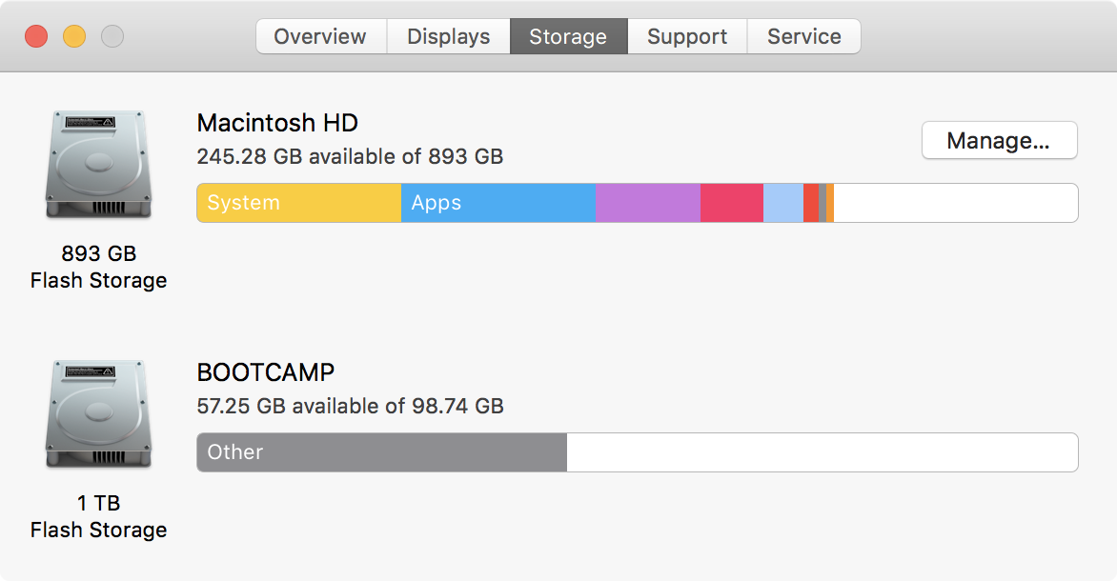
Task: Click the blue Apps storage segment
Action: [x=498, y=203]
